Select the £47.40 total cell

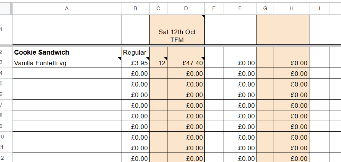tap(186, 63)
